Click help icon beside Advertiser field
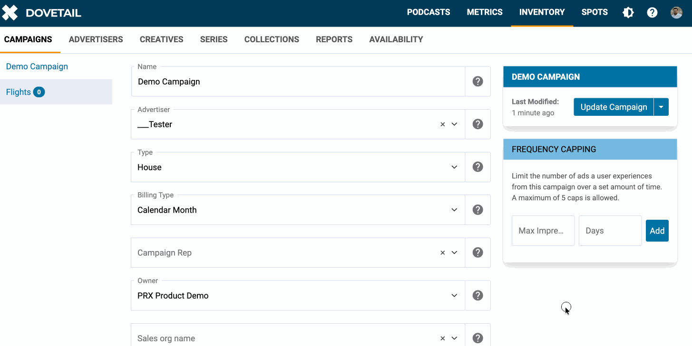Viewport: 692px width, 346px height. coord(478,124)
